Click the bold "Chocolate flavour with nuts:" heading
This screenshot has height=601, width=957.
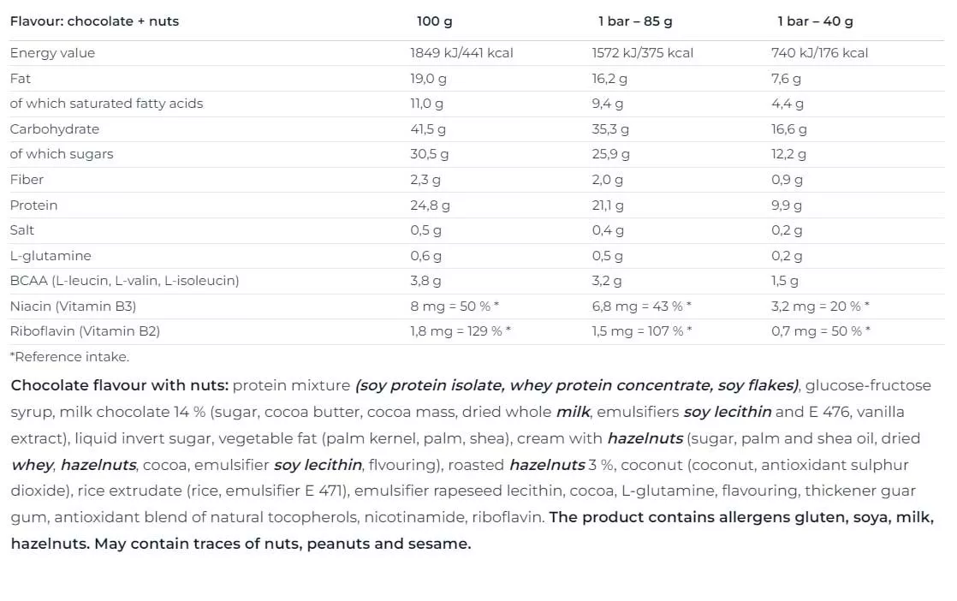119,386
